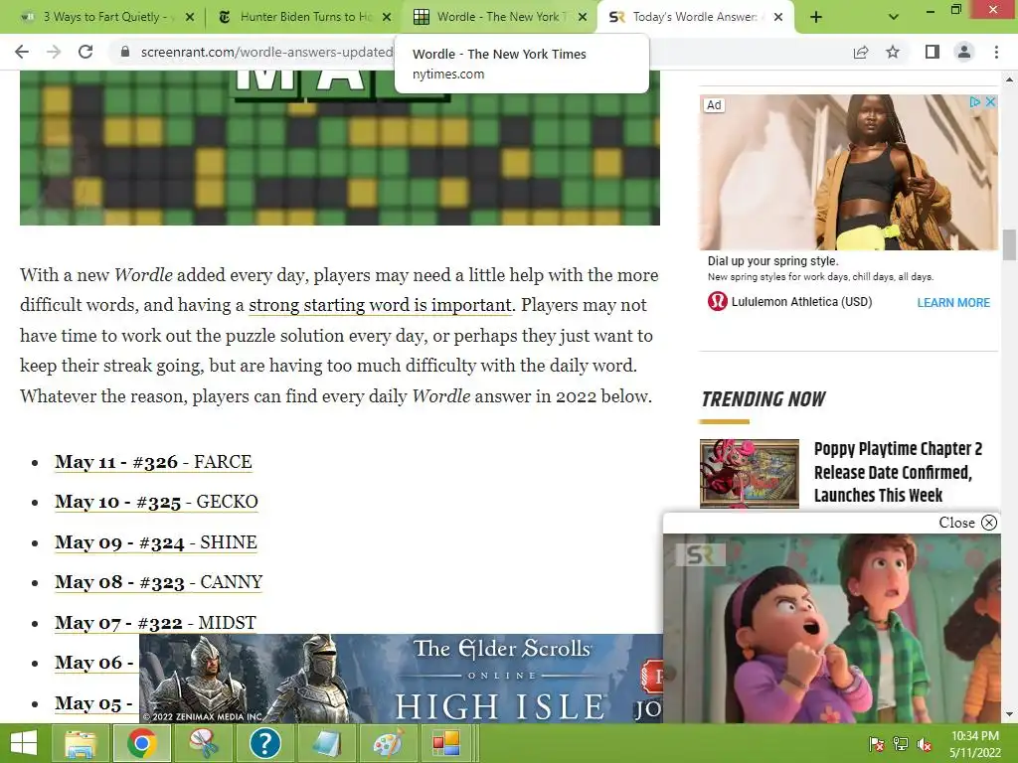
Task: Open Snipping Tool from taskbar
Action: [203, 743]
